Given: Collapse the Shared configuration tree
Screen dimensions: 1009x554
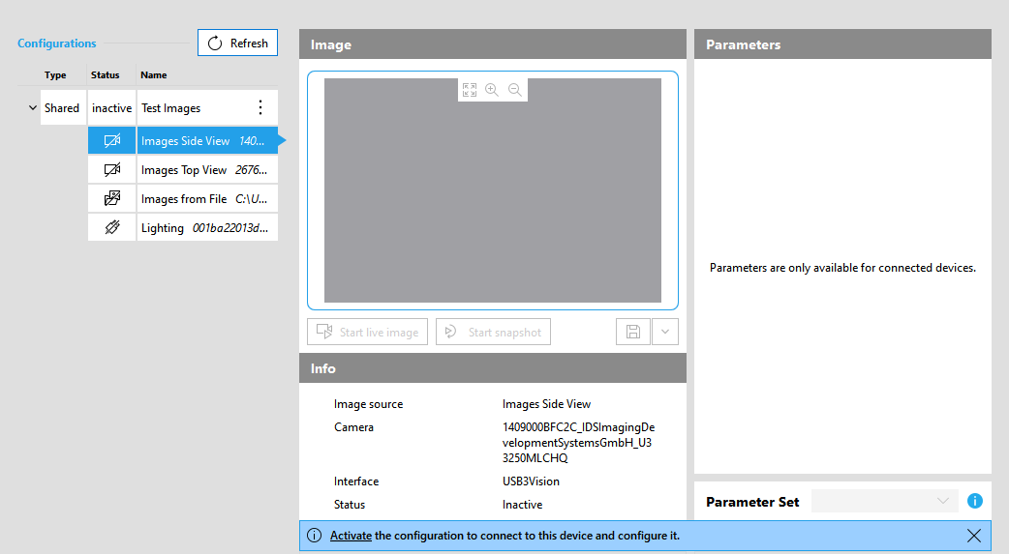Looking at the screenshot, I should tap(33, 108).
